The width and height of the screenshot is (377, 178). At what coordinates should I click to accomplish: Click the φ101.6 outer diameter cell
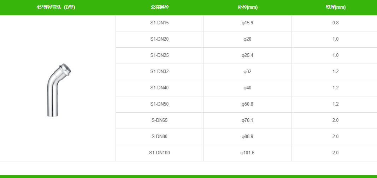pos(247,153)
